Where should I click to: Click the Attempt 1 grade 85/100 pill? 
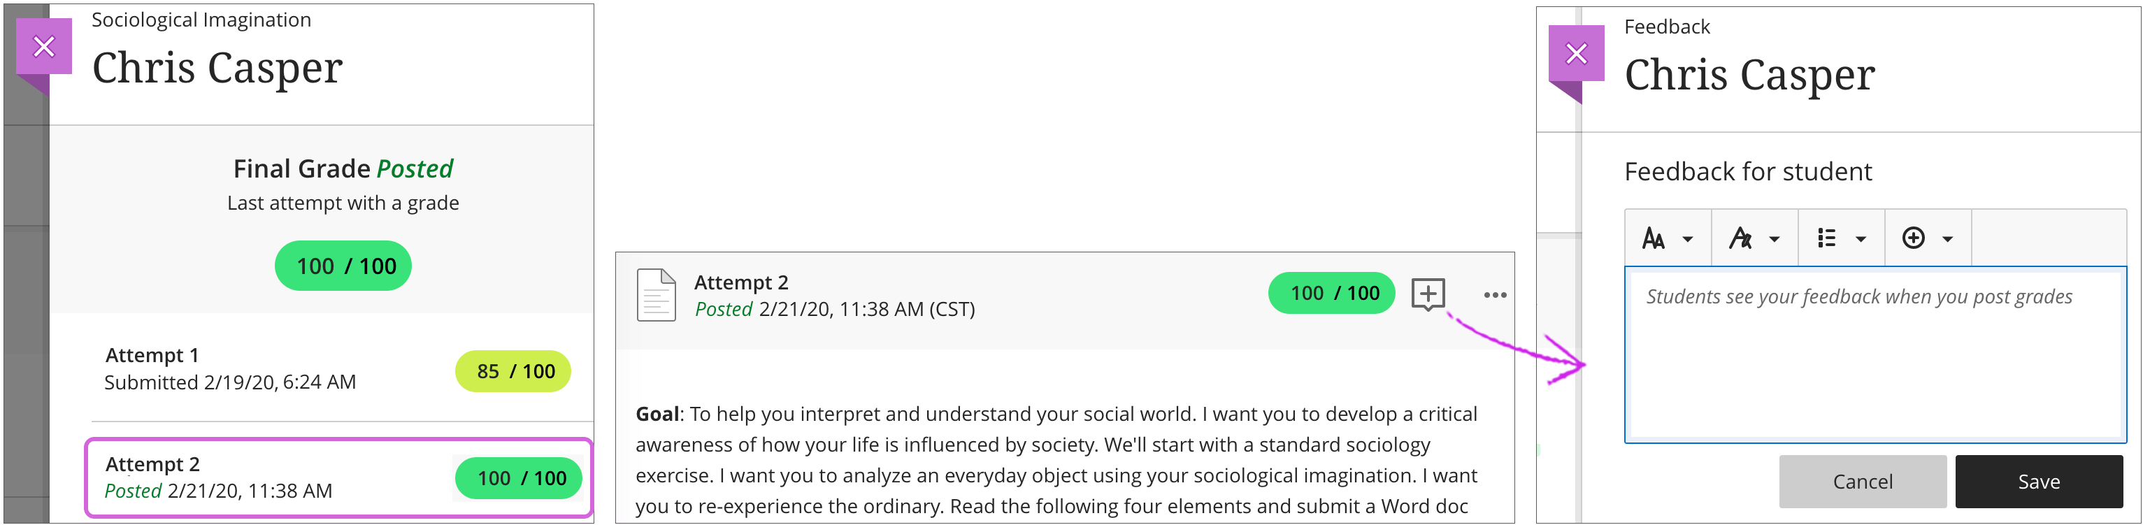[513, 371]
